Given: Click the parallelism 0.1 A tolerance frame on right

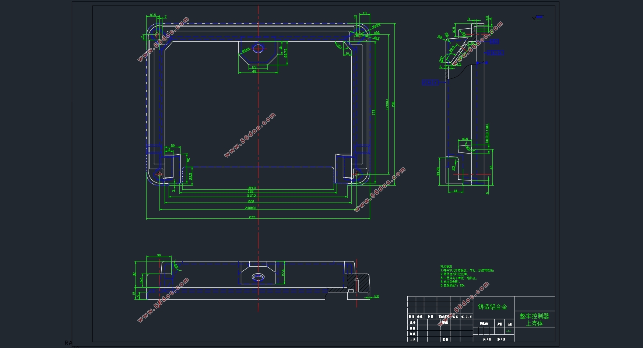Looking at the screenshot, I should (495, 53).
